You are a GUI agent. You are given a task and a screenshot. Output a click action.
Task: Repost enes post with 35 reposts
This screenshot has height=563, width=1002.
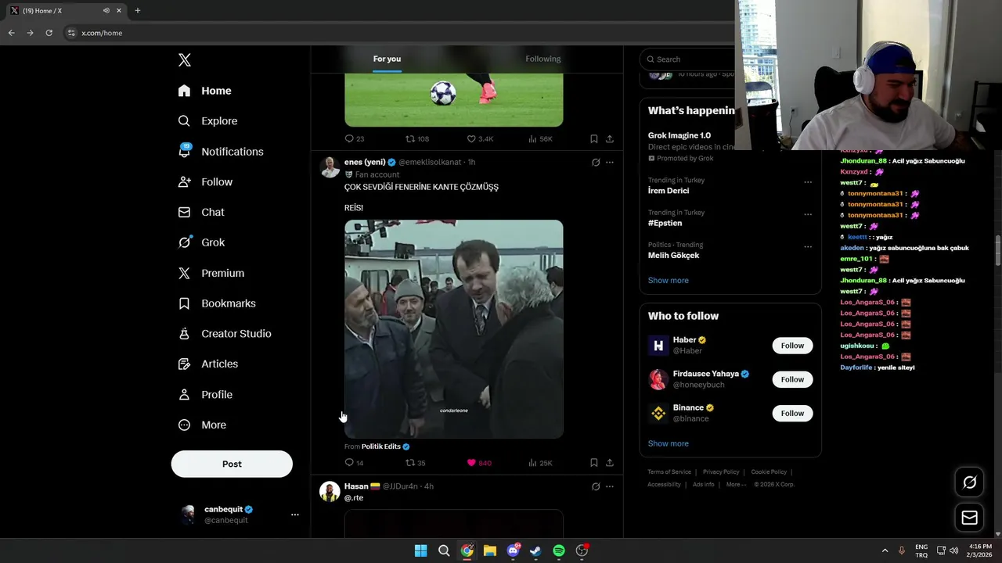pos(416,463)
